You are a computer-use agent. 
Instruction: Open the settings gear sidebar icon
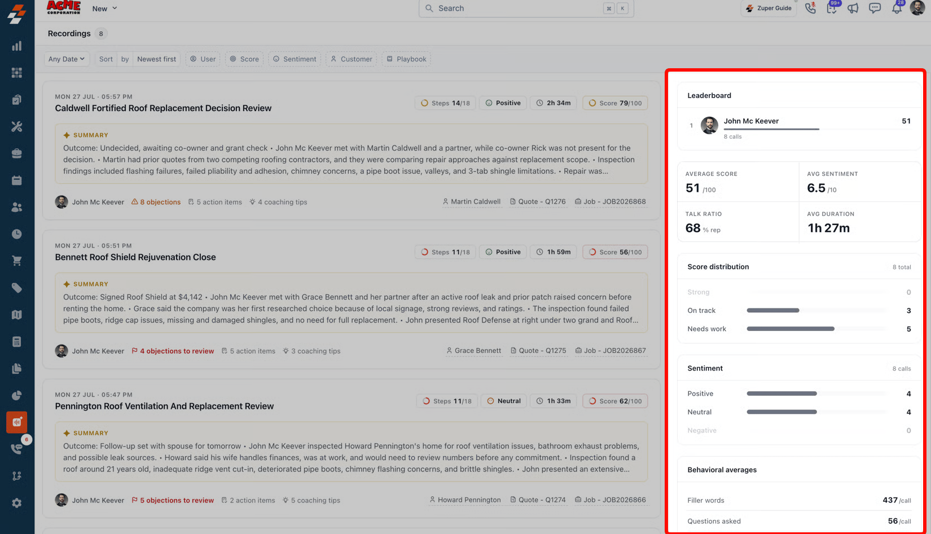click(x=17, y=503)
